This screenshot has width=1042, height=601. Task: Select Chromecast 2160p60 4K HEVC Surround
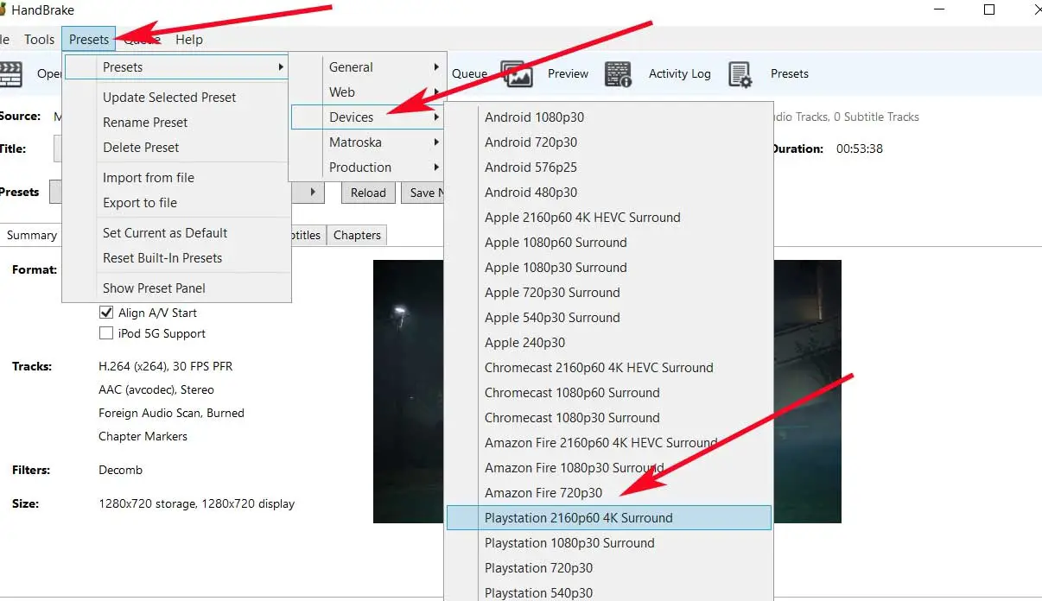pos(608,368)
